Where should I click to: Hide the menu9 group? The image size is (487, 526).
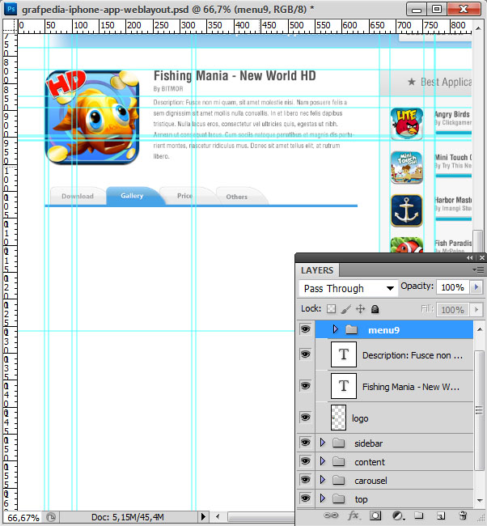[305, 329]
